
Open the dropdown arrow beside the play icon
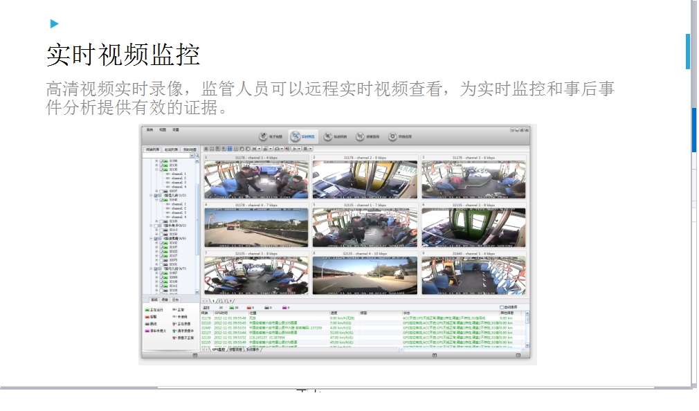tap(300, 149)
